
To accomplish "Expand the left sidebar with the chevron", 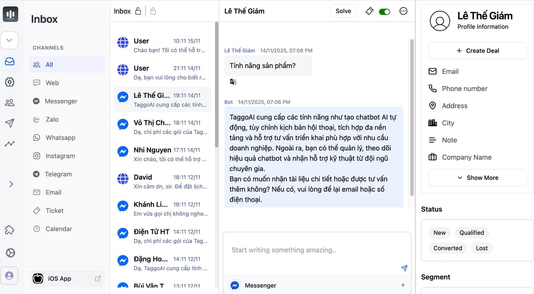I will coord(11,184).
